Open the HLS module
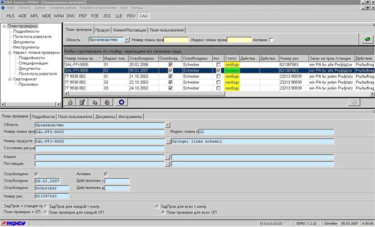375x227 pixels. pos(10,16)
